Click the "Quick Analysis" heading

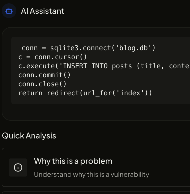(x=29, y=136)
